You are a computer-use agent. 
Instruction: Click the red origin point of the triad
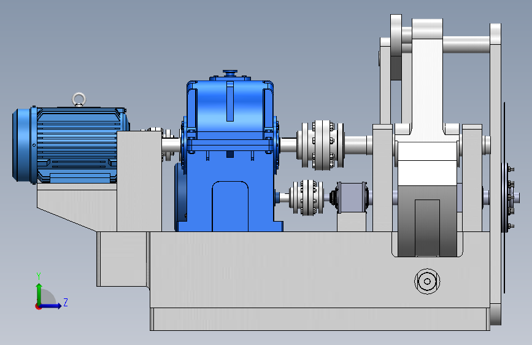tap(37, 306)
